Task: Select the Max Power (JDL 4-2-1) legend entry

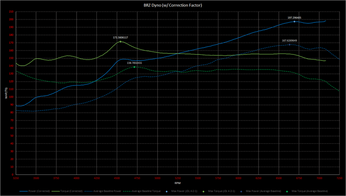Action: tap(181, 191)
